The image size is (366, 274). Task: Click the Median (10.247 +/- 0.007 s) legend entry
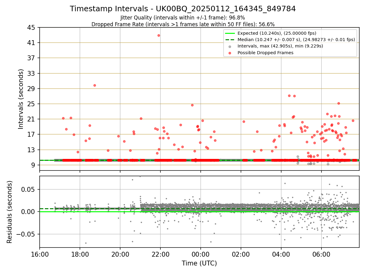click(296, 40)
